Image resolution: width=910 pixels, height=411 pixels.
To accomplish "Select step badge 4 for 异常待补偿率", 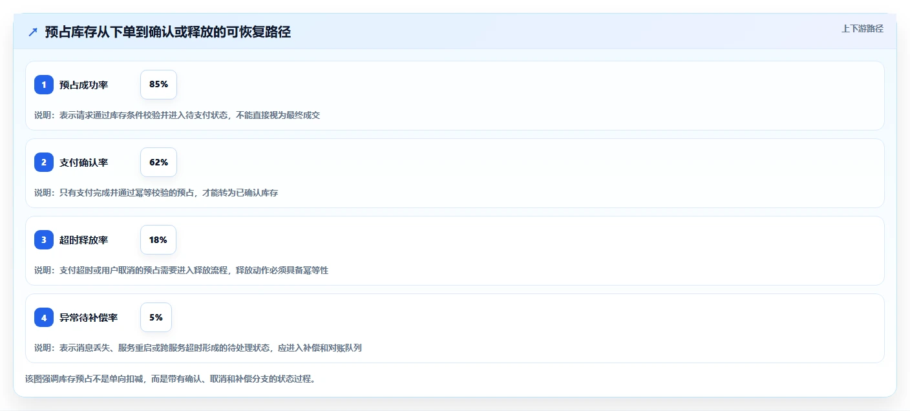I will (44, 317).
